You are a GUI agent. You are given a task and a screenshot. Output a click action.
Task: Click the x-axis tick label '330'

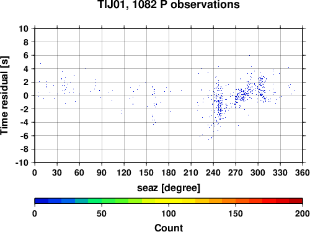pyautogui.click(x=280, y=172)
